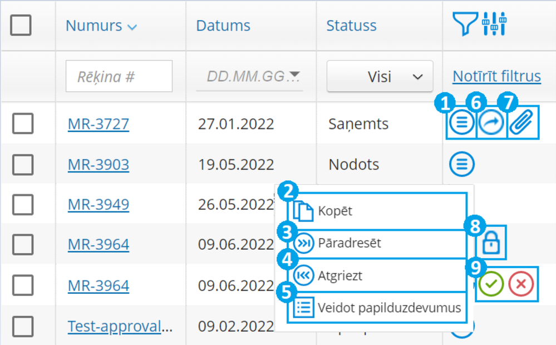556x345 pixels.
Task: Select Pāradresēt in the context menu
Action: 349,243
